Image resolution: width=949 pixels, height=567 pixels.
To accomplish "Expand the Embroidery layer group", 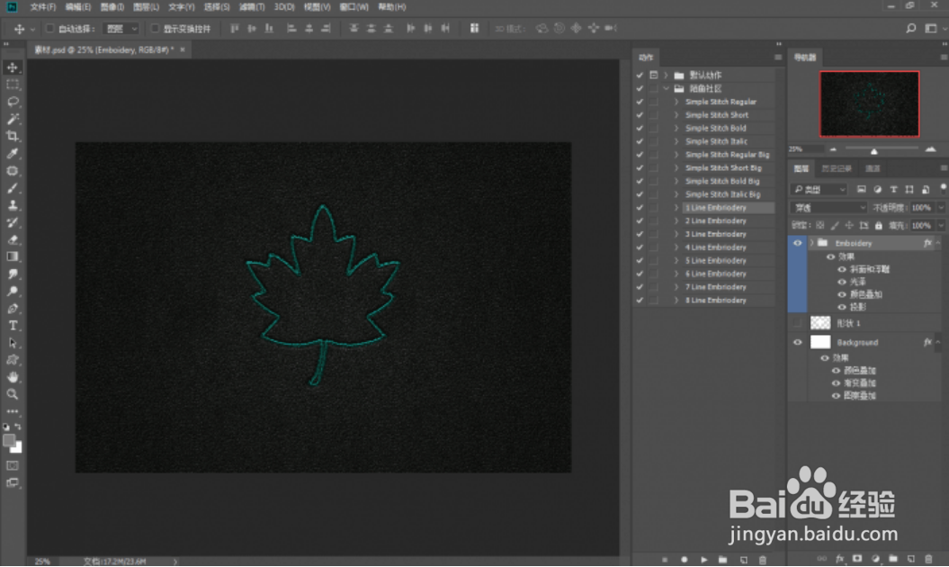I will click(x=811, y=243).
